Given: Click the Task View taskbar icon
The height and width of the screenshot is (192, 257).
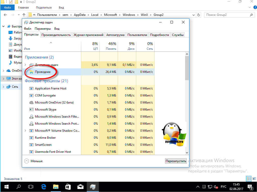Looking at the screenshot, I should 31,187.
